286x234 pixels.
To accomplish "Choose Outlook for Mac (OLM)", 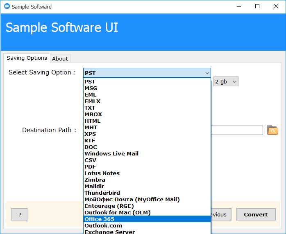I will [x=147, y=213].
